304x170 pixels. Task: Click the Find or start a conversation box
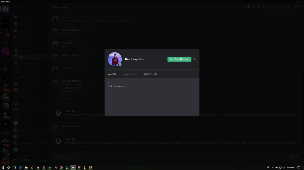point(30,7)
